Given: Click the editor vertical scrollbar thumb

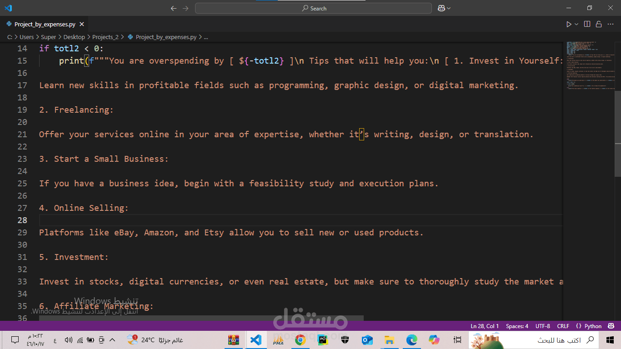Looking at the screenshot, I should point(617,133).
